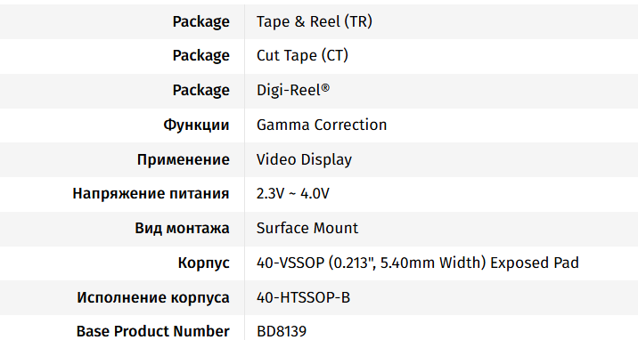Click the 2.3V ~ 4.0V voltage value
638x340 pixels.
click(292, 194)
